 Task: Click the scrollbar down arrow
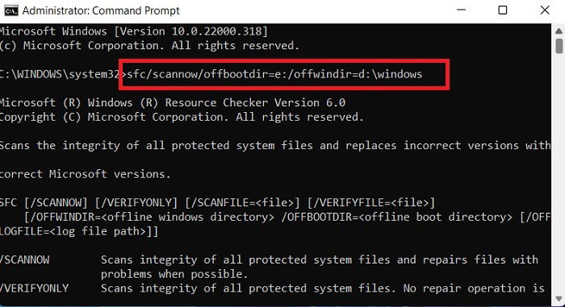pyautogui.click(x=559, y=299)
